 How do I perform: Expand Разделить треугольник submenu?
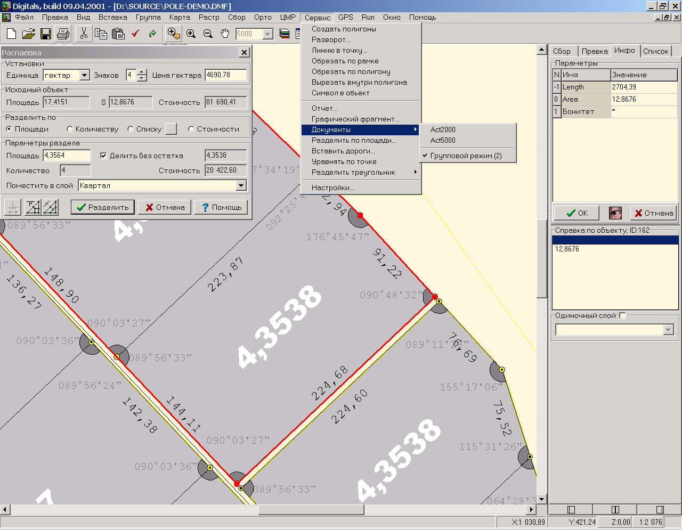361,172
